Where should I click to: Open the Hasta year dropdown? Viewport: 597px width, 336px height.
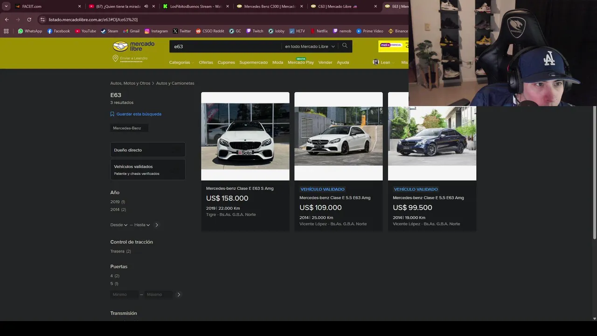click(142, 225)
